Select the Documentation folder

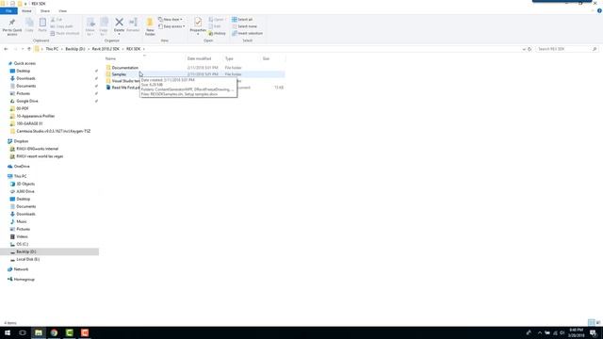coord(125,68)
